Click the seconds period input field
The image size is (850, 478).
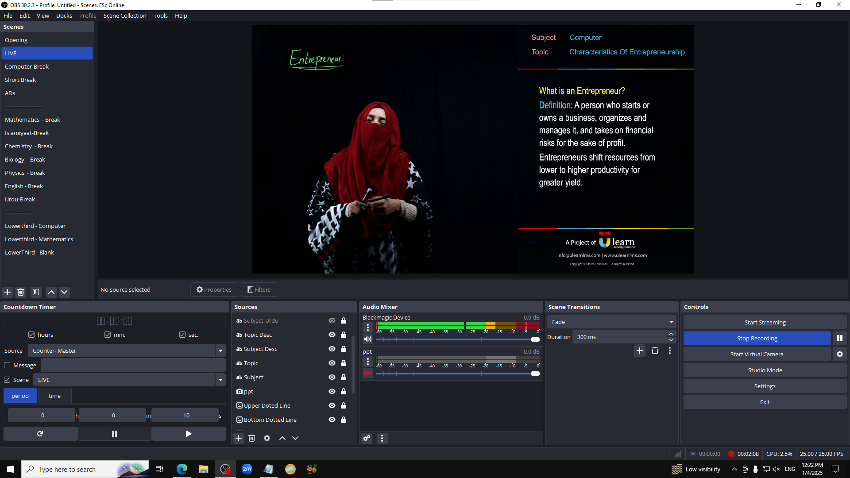coord(185,415)
